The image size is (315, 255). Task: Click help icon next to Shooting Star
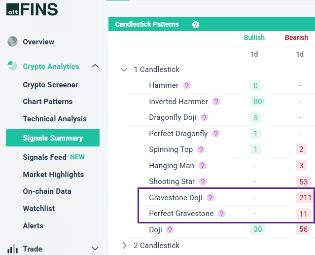[x=203, y=182]
